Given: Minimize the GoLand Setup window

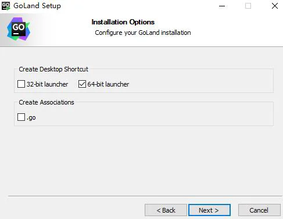Looking at the screenshot, I should [x=222, y=6].
